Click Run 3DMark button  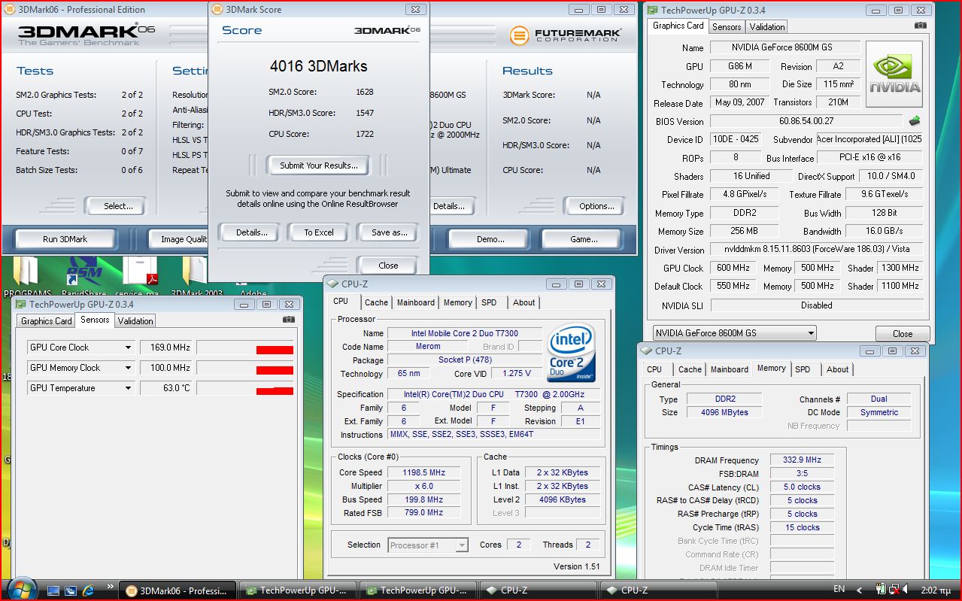[x=65, y=239]
